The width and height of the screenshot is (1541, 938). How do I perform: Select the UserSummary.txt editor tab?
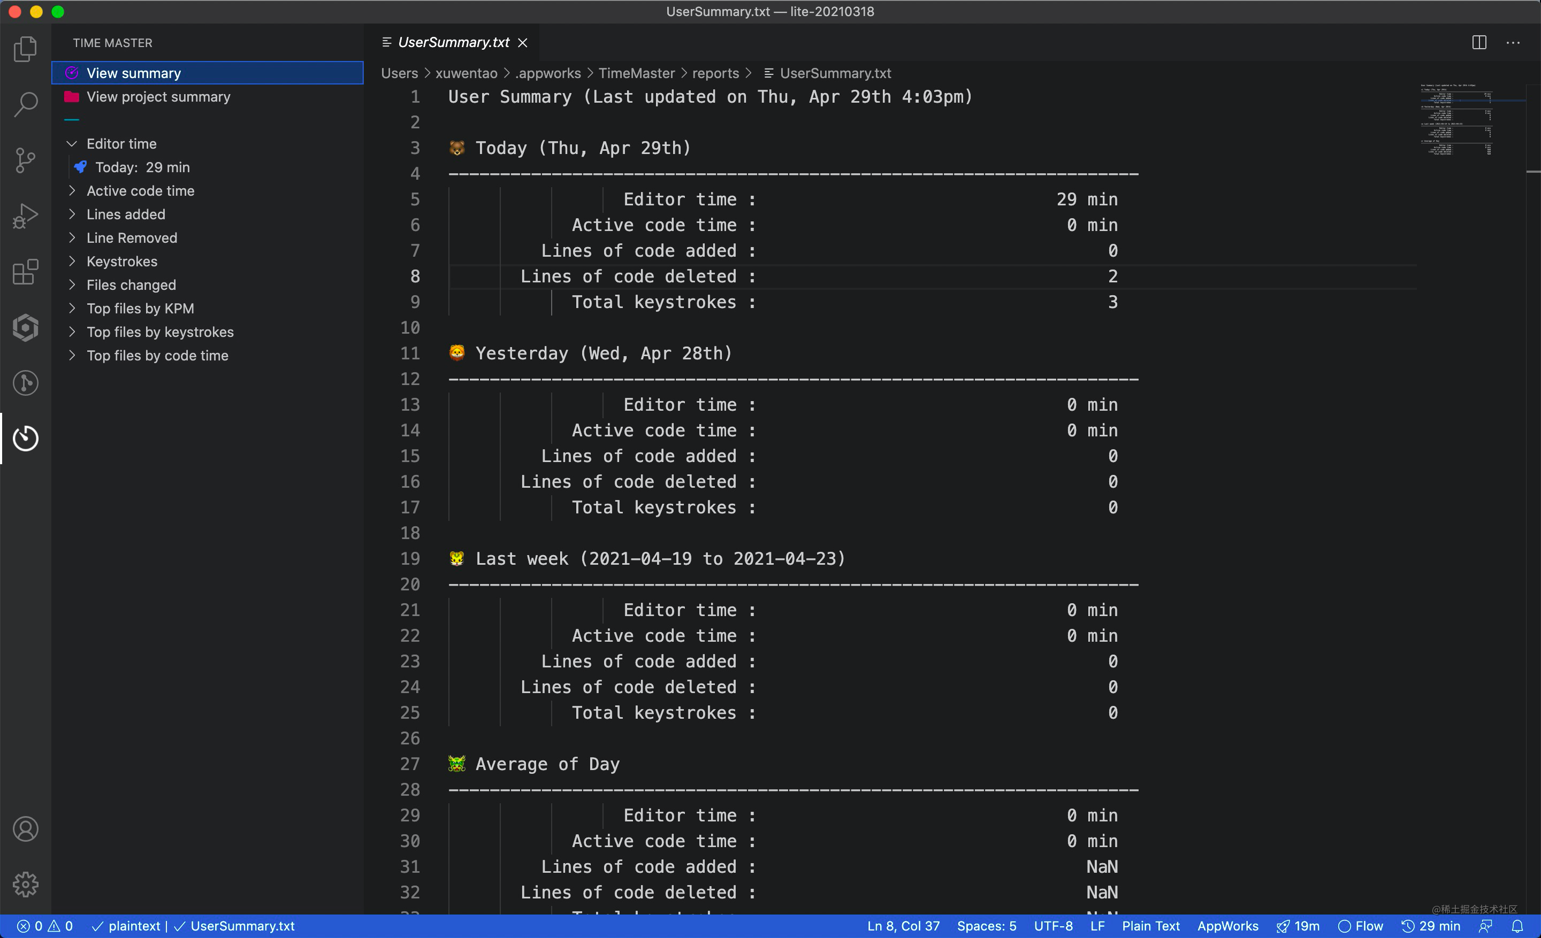tap(453, 42)
